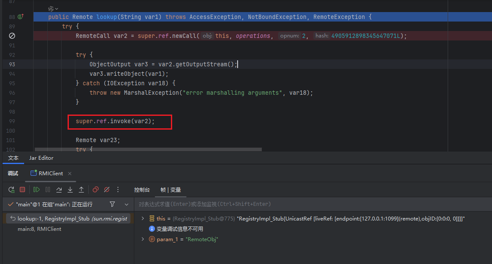492x264 pixels.
Task: Switch to the 控制台 console tab
Action: [x=142, y=190]
